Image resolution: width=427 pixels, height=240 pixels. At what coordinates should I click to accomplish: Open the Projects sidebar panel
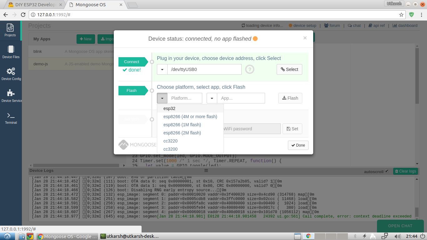click(10, 30)
